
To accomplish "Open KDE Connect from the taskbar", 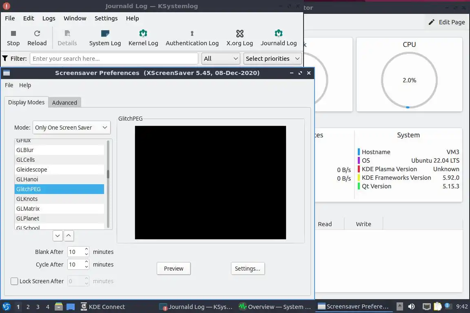I will click(x=103, y=307).
